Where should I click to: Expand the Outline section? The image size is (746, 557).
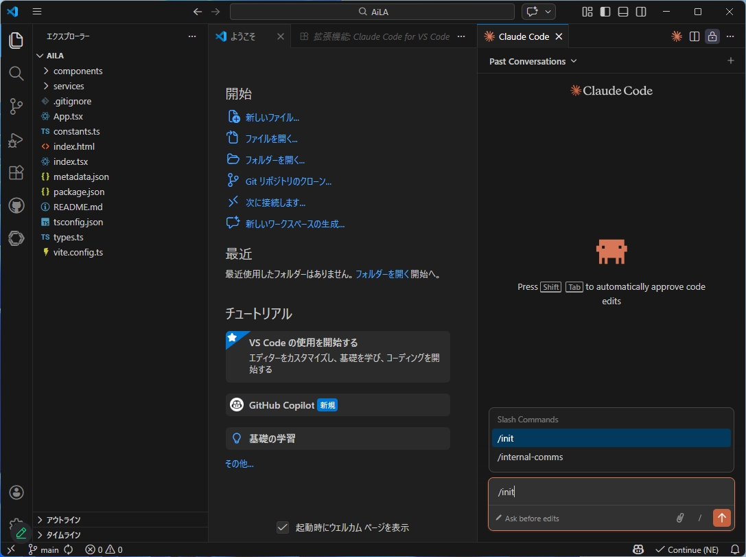point(61,520)
